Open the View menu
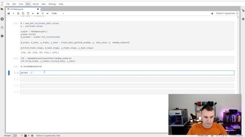 click(21, 4)
